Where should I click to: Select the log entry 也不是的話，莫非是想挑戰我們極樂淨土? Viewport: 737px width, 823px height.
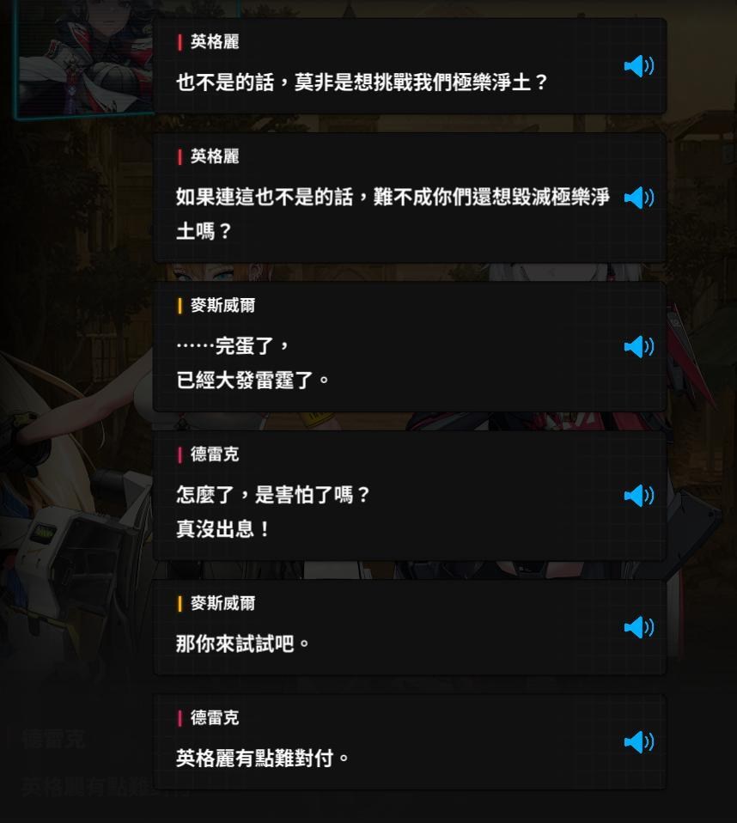410,66
